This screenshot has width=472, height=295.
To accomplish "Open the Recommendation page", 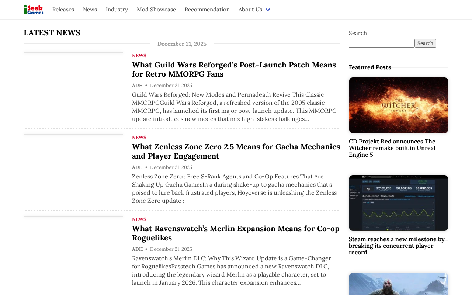I will (x=207, y=10).
